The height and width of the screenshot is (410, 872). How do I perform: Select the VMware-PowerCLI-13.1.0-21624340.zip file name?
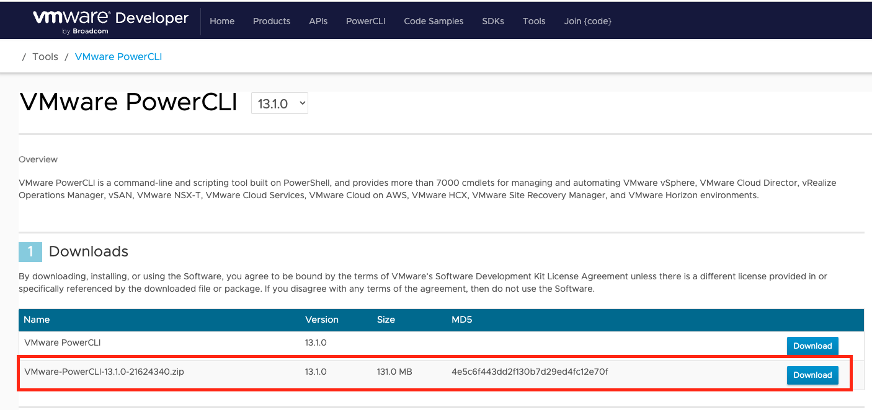(x=104, y=372)
